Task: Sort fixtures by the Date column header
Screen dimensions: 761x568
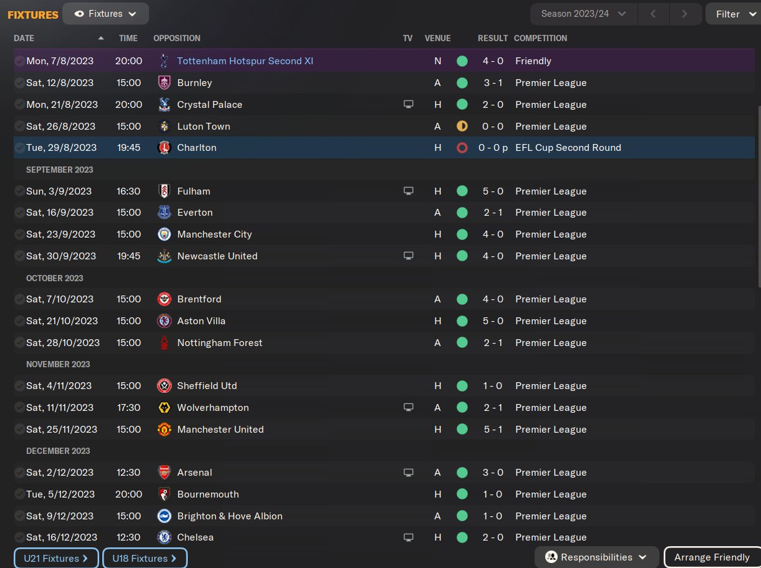Action: tap(24, 38)
